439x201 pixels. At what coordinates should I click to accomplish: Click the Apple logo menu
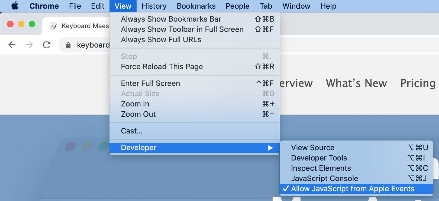[15, 6]
